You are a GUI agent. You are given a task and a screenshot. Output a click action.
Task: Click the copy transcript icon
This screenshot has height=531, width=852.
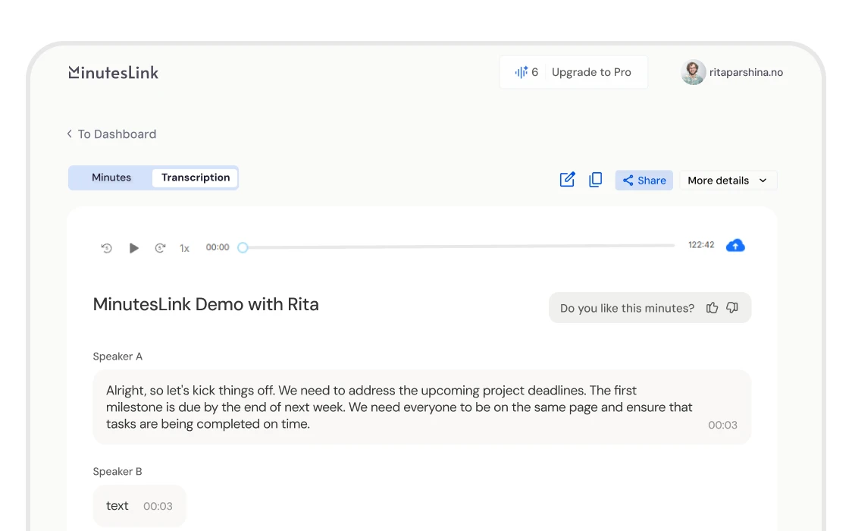coord(596,179)
